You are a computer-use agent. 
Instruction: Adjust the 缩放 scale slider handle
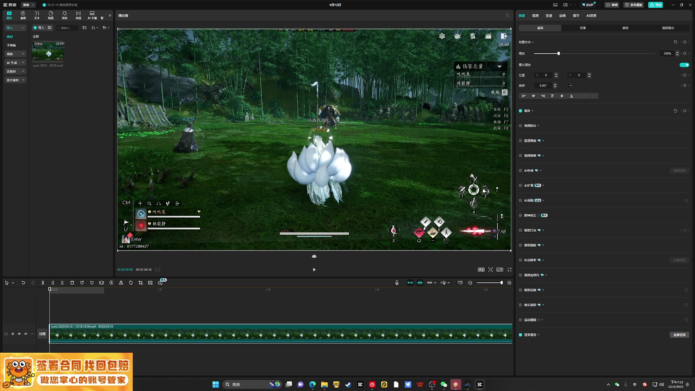559,54
